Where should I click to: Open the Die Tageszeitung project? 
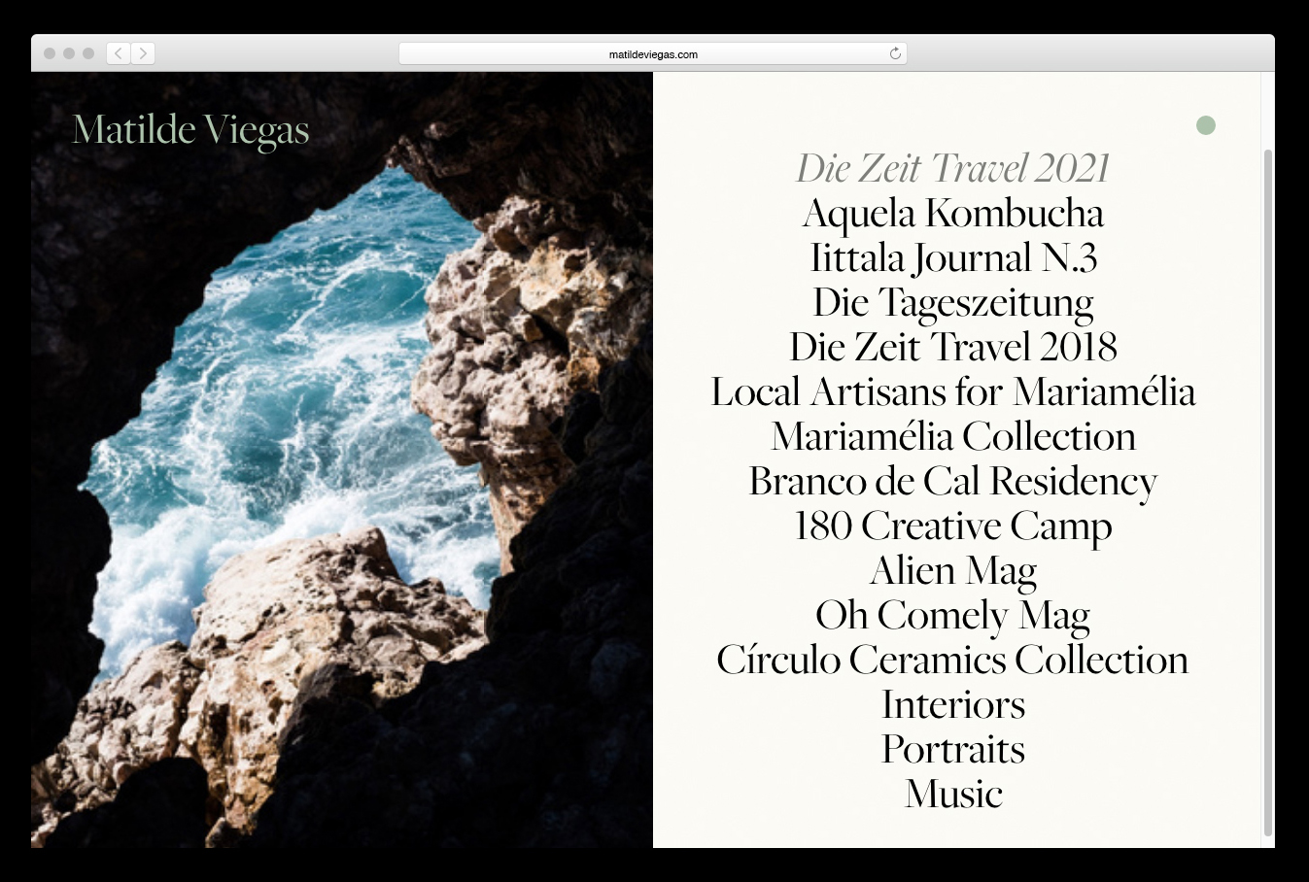click(953, 302)
